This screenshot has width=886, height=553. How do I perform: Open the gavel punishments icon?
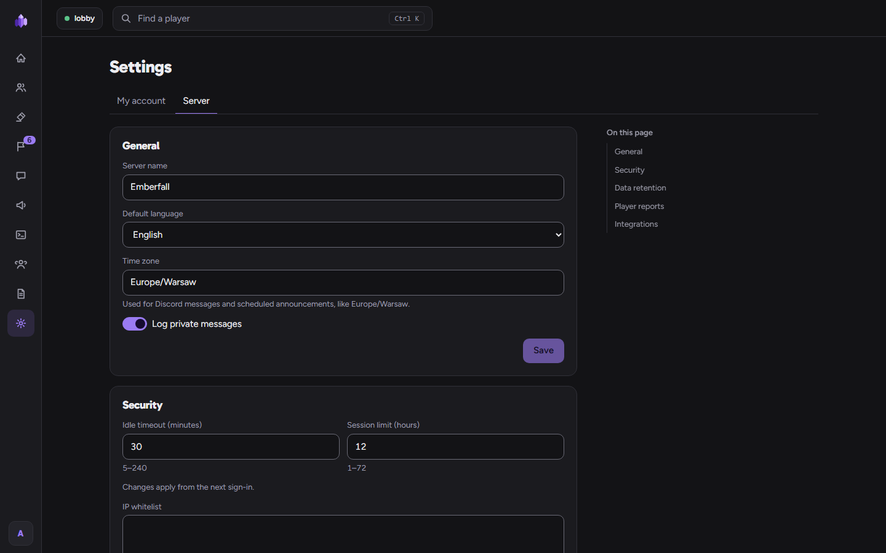(21, 117)
